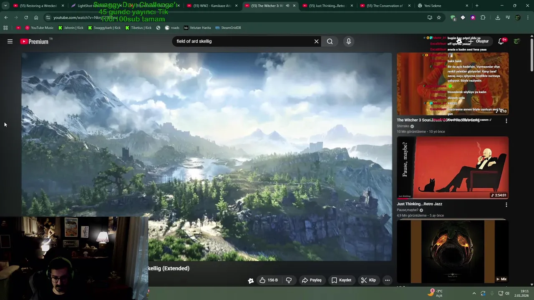Dislike the video with thumbs down
The height and width of the screenshot is (300, 534).
tap(289, 280)
